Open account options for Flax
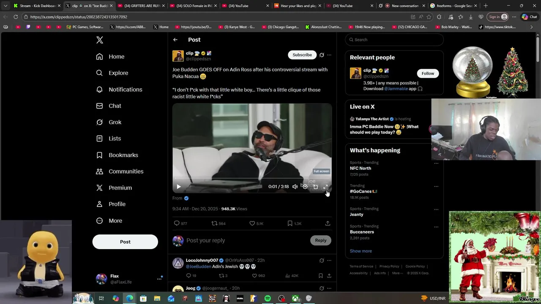 click(x=159, y=279)
